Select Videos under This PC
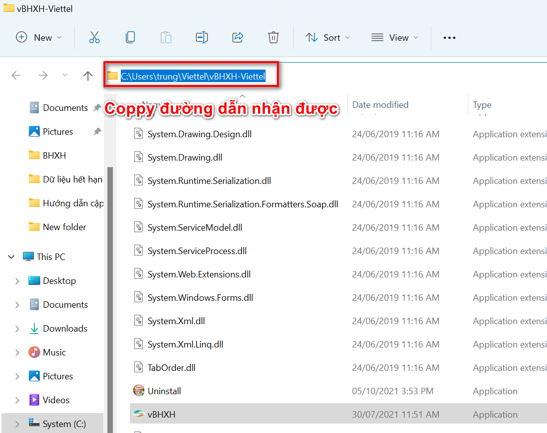Screen dimensions: 547x433 (56, 400)
